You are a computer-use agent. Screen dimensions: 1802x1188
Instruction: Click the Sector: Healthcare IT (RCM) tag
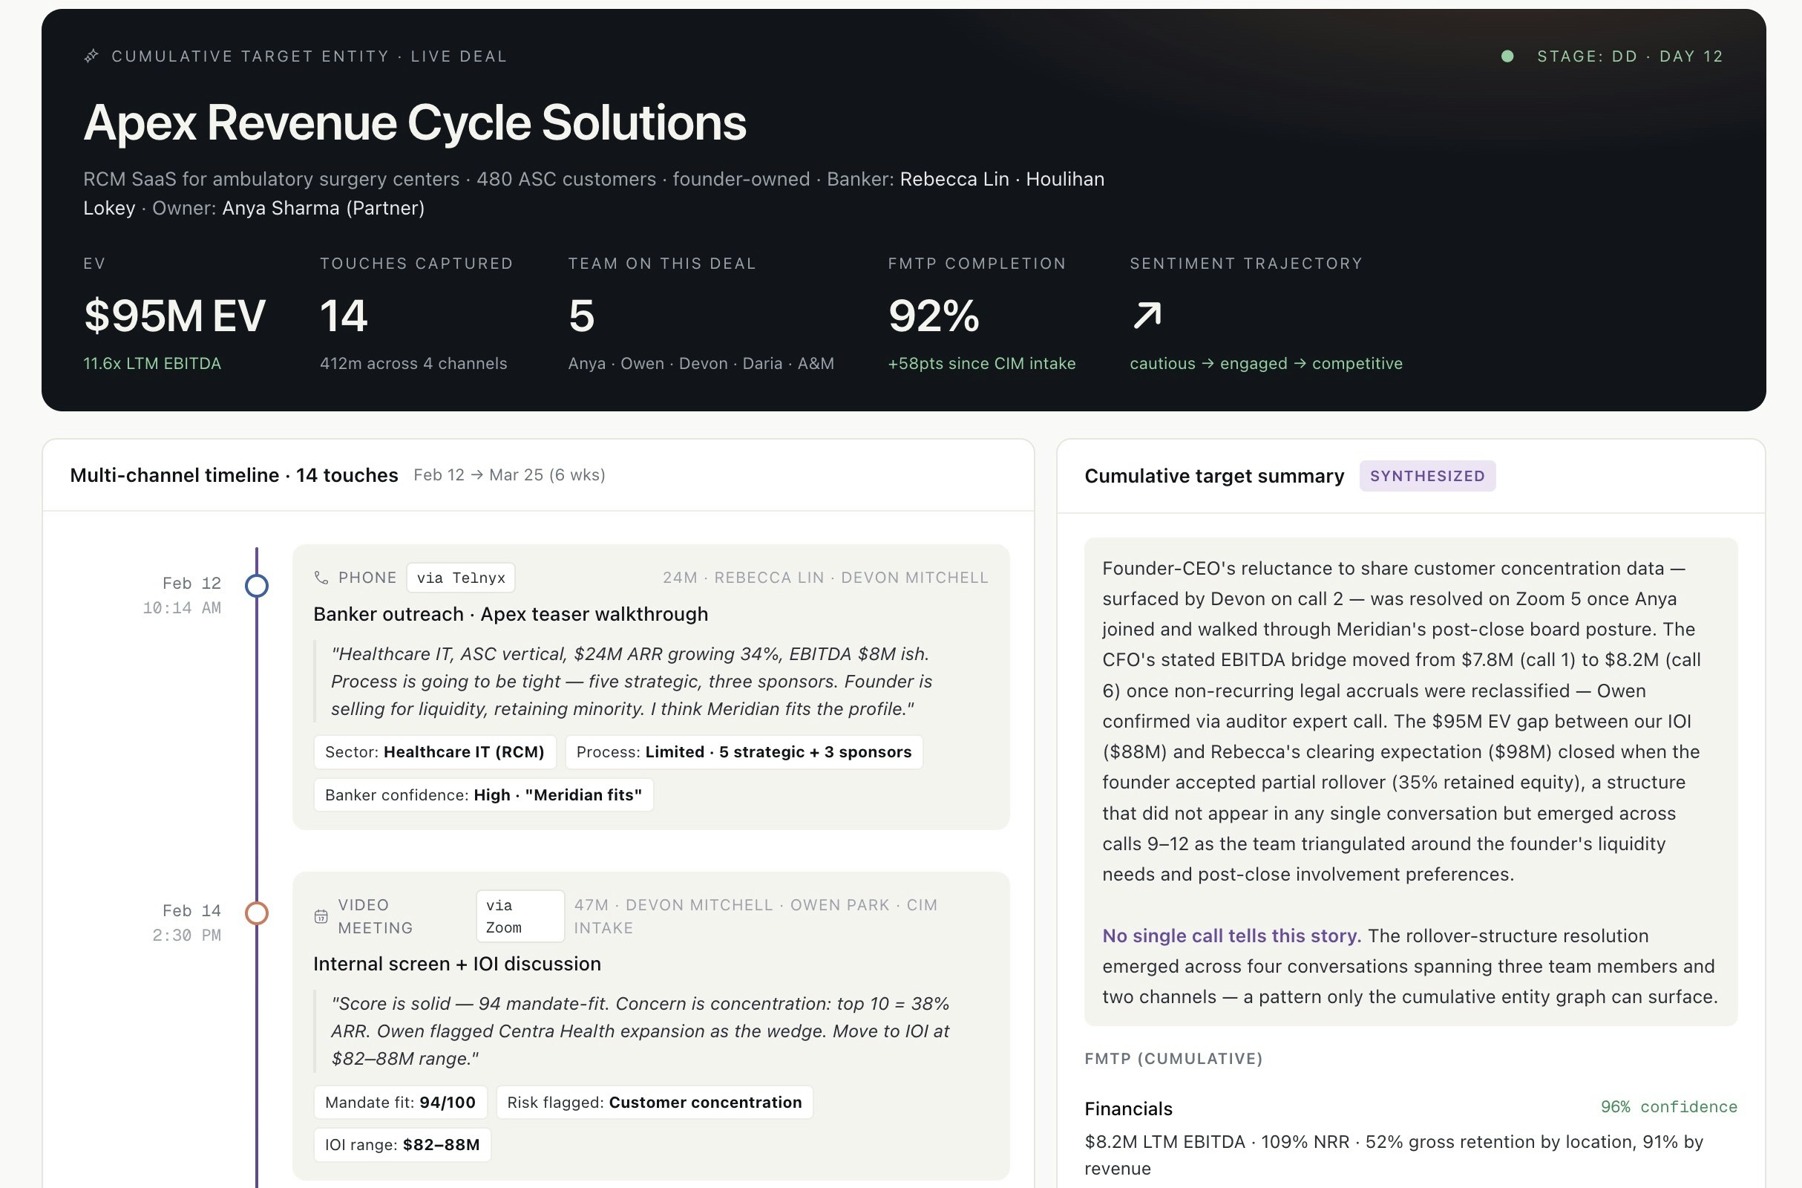coord(435,751)
